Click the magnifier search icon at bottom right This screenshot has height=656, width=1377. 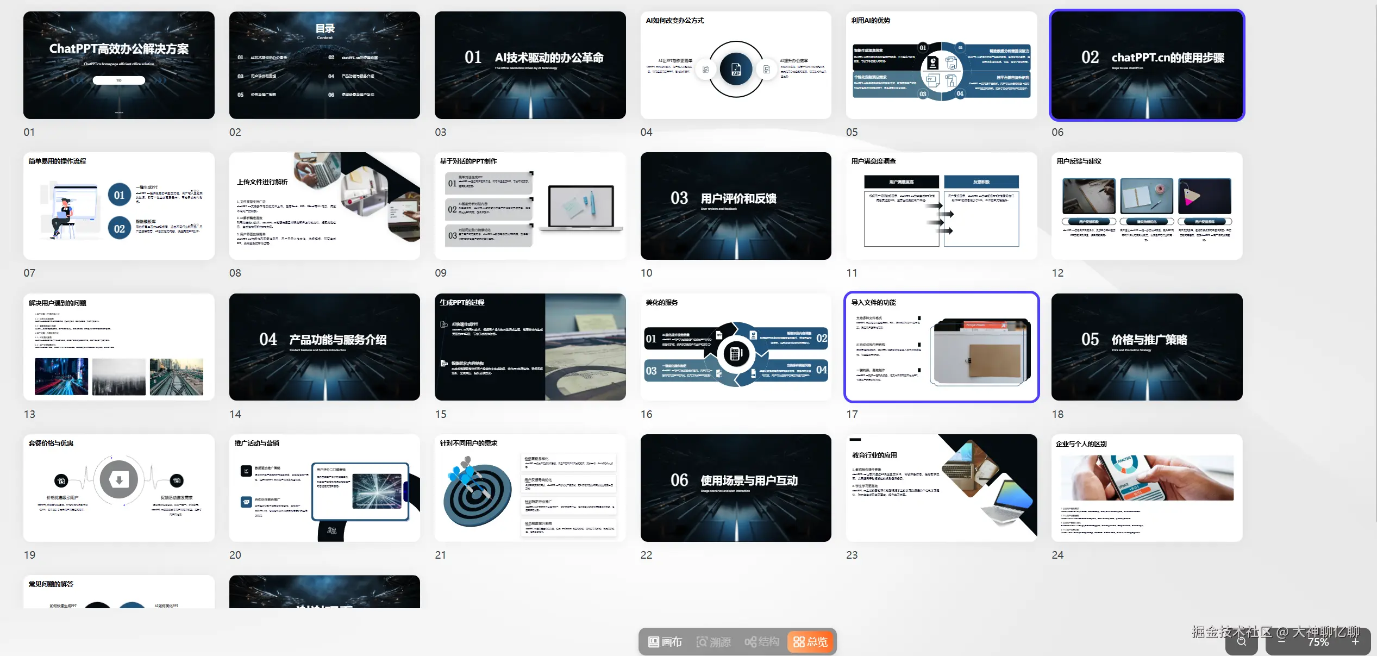pos(1242,641)
